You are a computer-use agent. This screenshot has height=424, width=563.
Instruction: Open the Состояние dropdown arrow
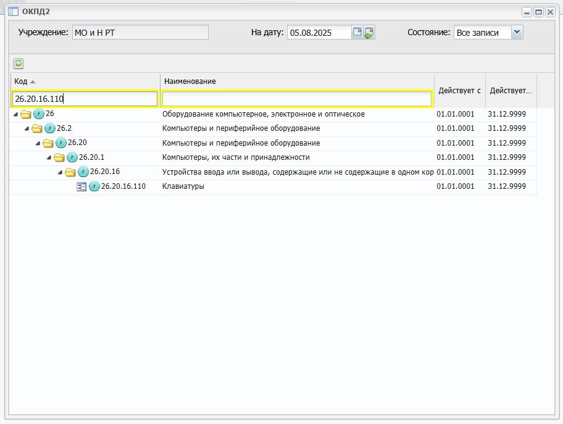[517, 32]
